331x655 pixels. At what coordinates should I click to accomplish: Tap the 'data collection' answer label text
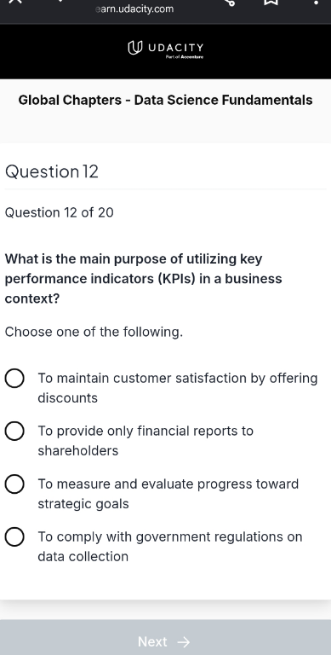point(83,556)
